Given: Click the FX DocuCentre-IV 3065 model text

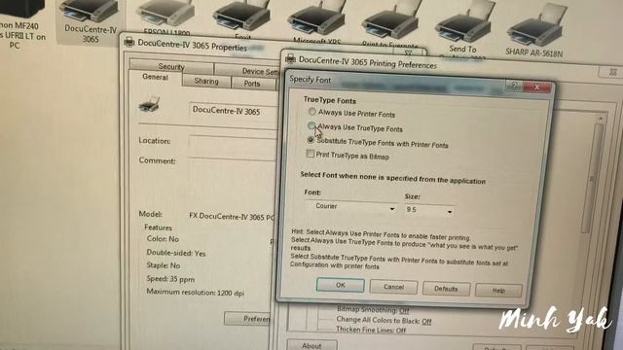Looking at the screenshot, I should coord(232,217).
